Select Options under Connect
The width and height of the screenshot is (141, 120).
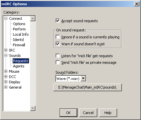pyautogui.click(x=19, y=24)
